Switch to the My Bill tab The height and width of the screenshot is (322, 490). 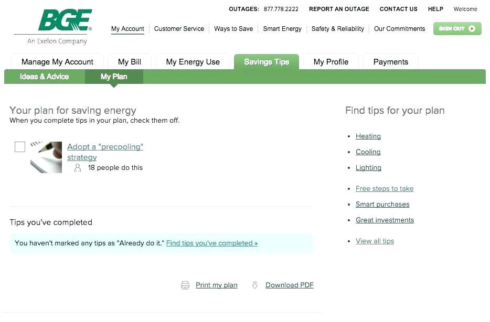pos(130,62)
